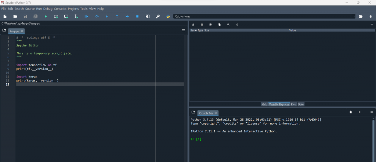Click the In [1]: console prompt
The image size is (376, 162).
tap(197, 139)
